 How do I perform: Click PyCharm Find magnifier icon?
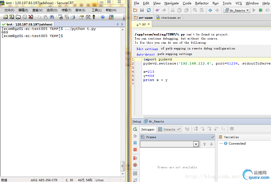195,10
